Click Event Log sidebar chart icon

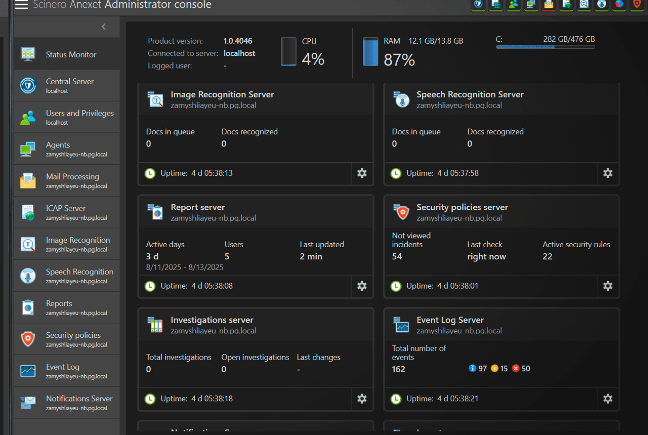[28, 371]
